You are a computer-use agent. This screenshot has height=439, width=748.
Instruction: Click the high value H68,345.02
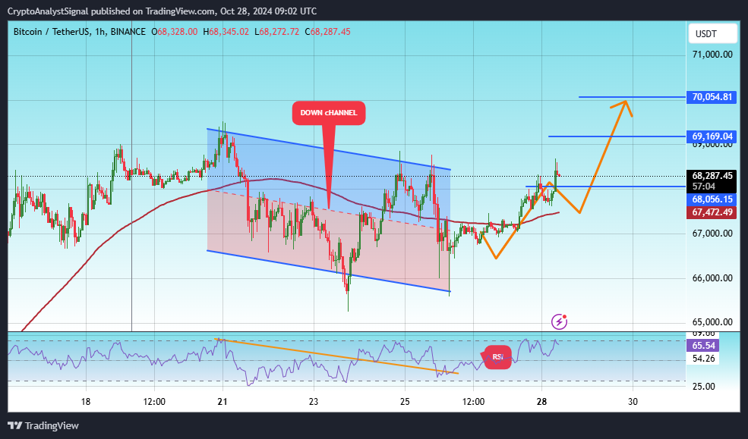point(226,32)
